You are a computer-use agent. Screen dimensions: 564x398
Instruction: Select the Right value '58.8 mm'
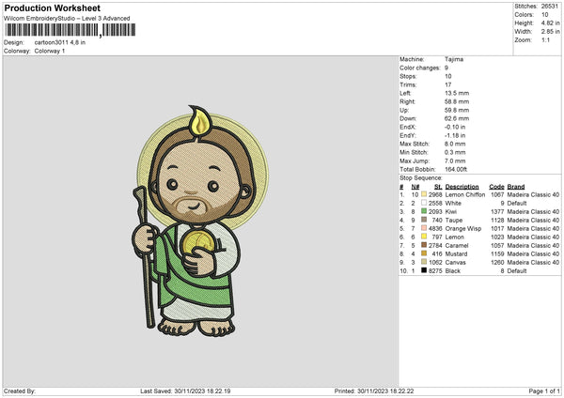457,101
